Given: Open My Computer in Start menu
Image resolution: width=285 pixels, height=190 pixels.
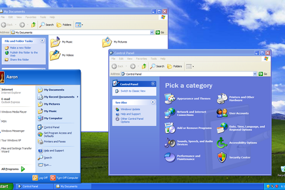Looking at the screenshot, I should [50, 118].
